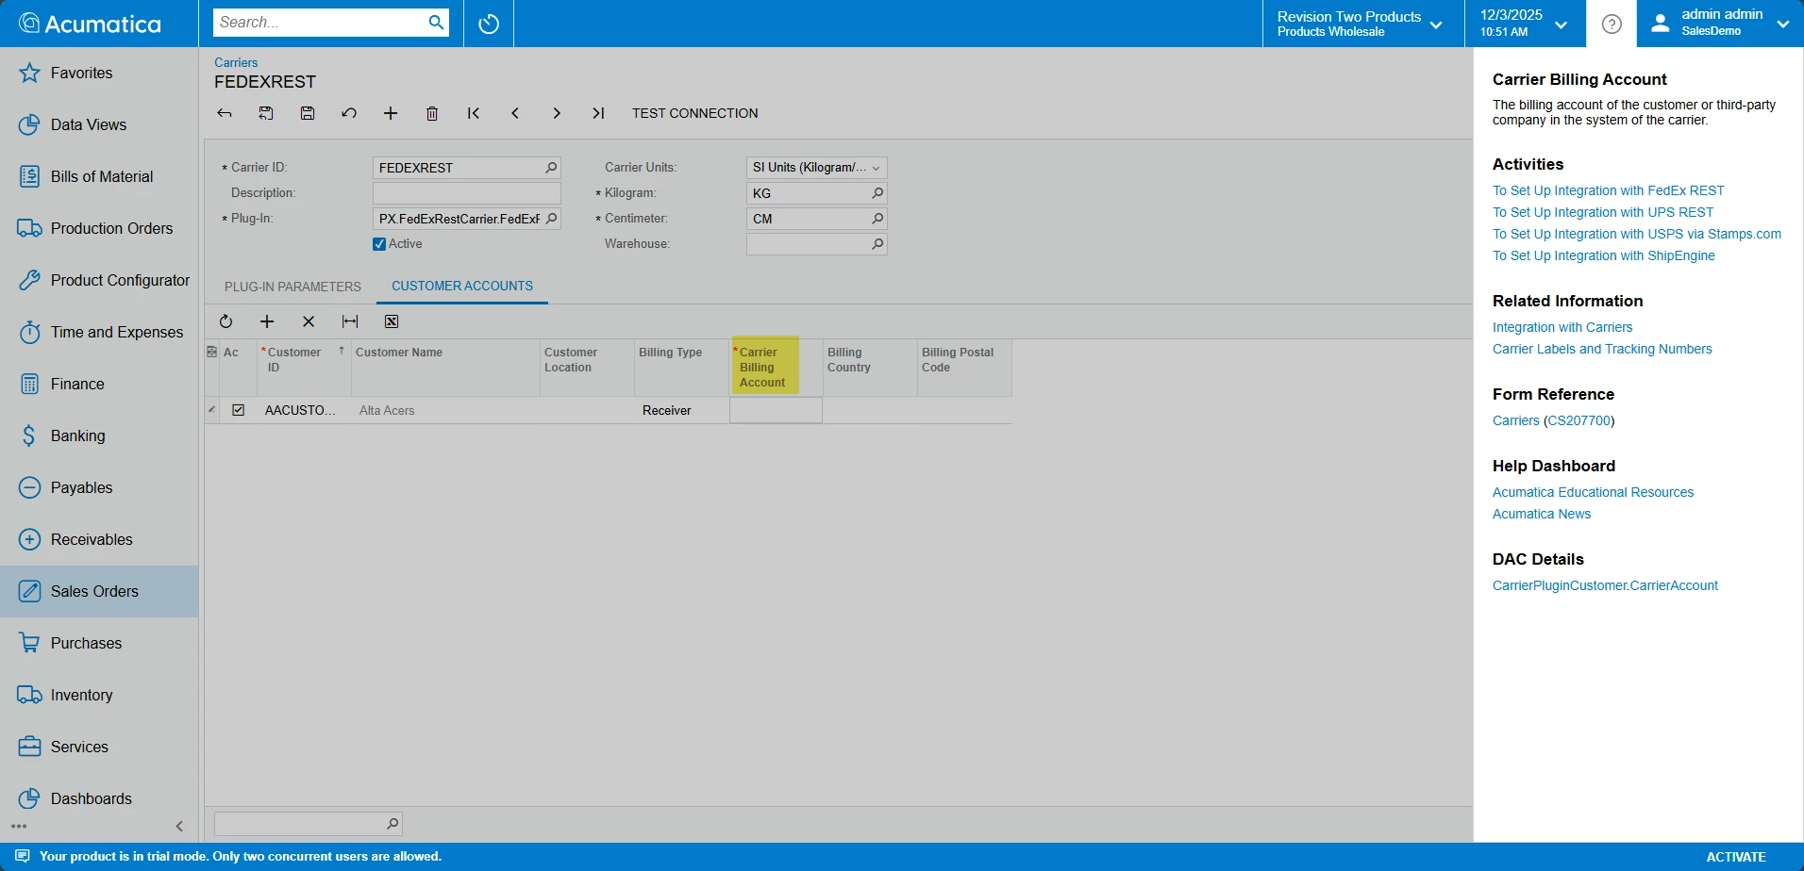Open Banking module
This screenshot has width=1804, height=871.
point(99,435)
